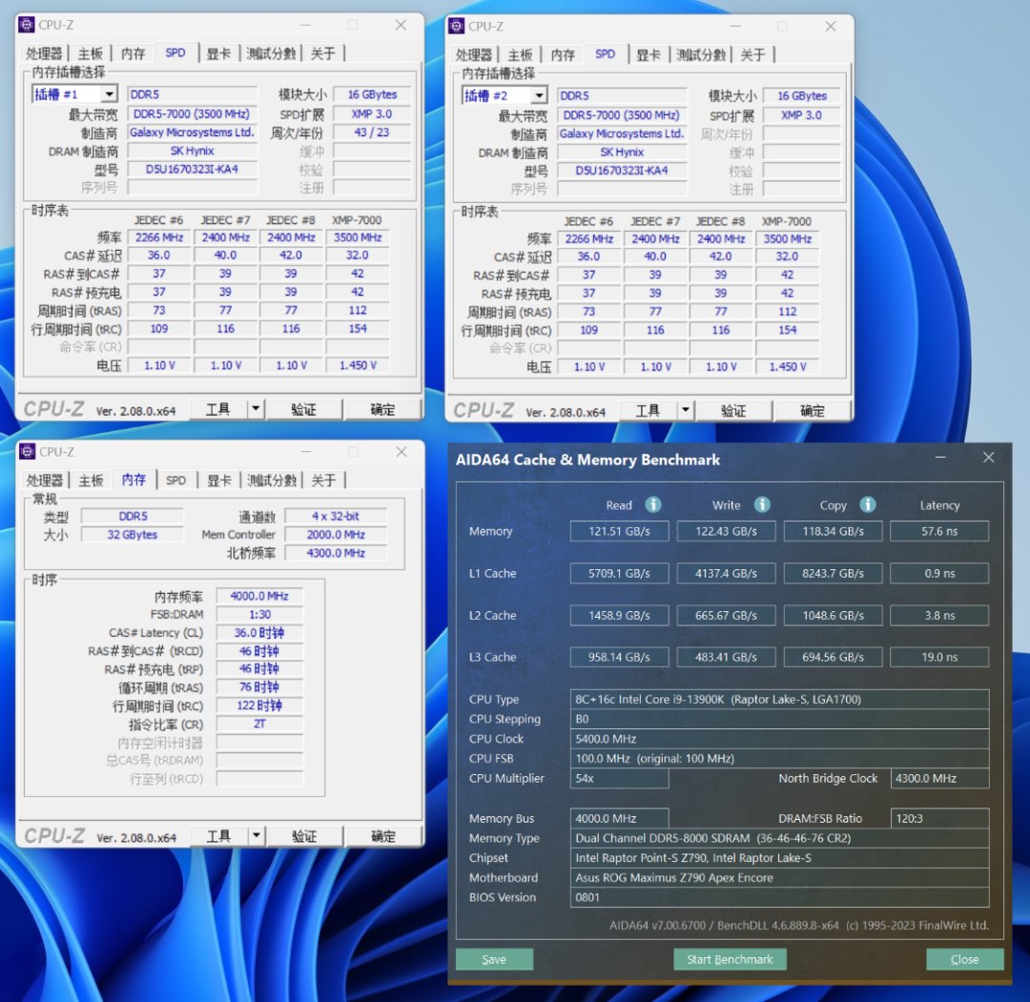Image resolution: width=1030 pixels, height=1002 pixels.
Task: Click Memory Read value 121.51 GB/s
Action: tap(620, 531)
